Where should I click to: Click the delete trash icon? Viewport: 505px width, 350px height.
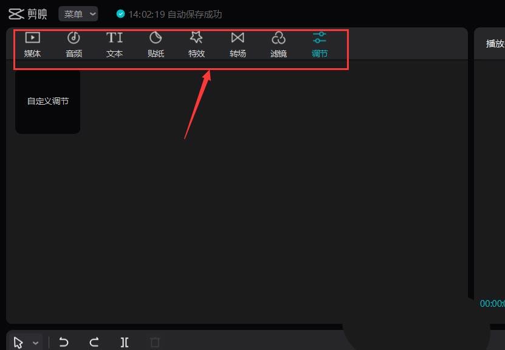click(x=155, y=342)
